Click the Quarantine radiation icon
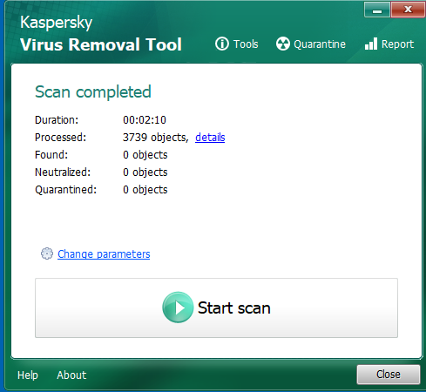The height and width of the screenshot is (392, 426). click(x=283, y=44)
